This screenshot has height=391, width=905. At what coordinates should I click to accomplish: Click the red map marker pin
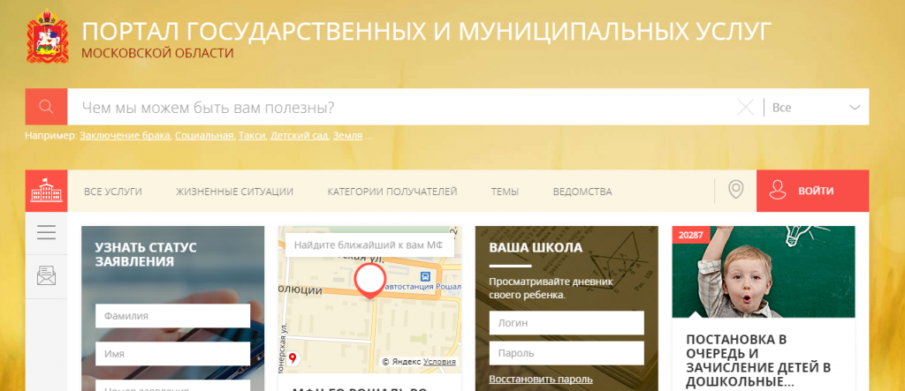click(369, 282)
